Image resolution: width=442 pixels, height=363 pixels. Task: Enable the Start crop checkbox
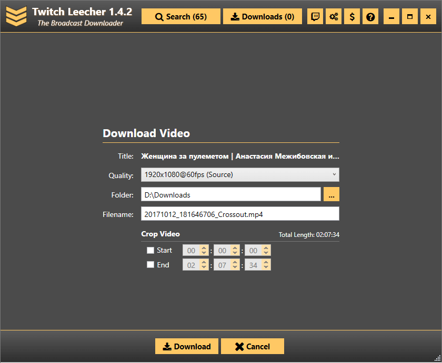pos(150,250)
